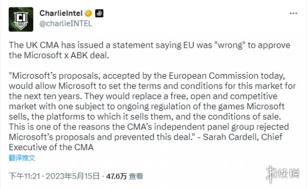307x189 pixels.
Task: Click the 翻译推文 translate link
Action: click(x=22, y=157)
